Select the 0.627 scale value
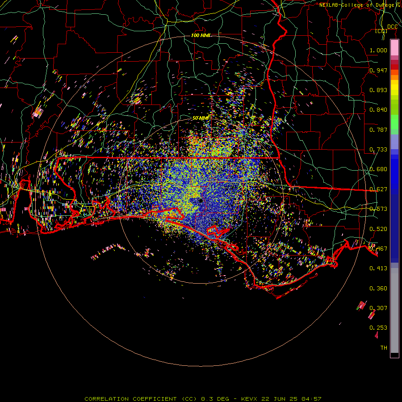The image size is (402, 402). pos(378,189)
